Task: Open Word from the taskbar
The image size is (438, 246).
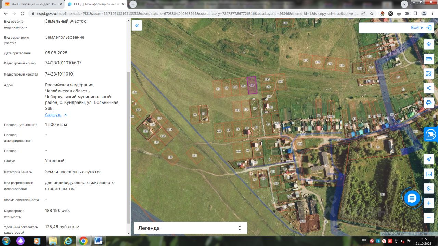Action: (98, 241)
